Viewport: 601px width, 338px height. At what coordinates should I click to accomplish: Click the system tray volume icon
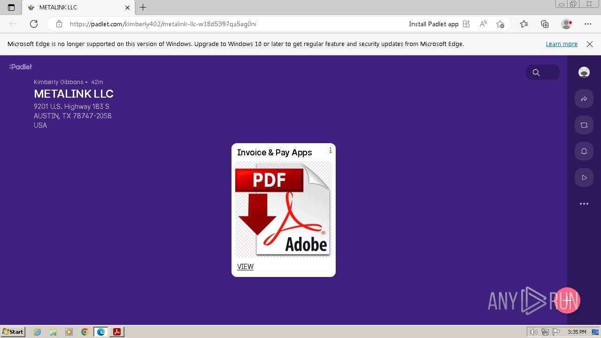534,332
